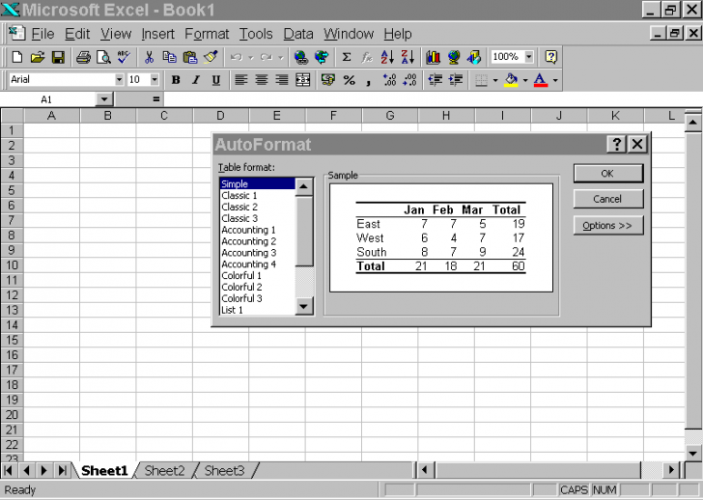Click Sort Ascending A-Z icon
Screen dimensions: 703x500
(x=387, y=57)
